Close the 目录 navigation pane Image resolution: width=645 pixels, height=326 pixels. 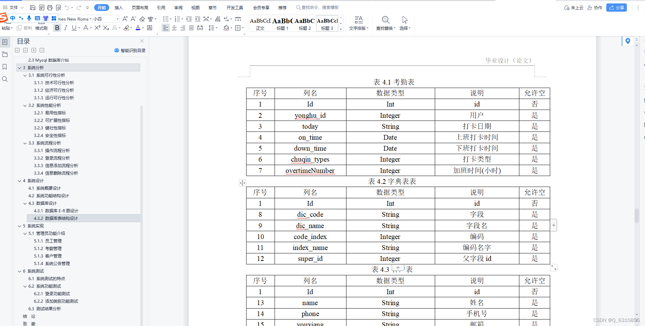[142, 41]
